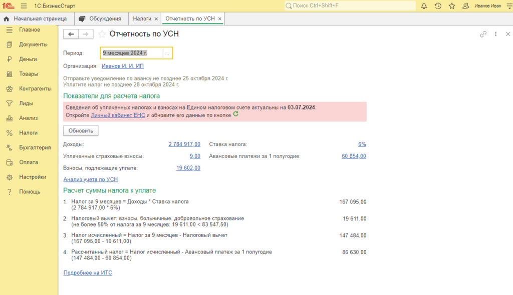
Task: Click the user name Иванов Иван
Action: [x=488, y=6]
